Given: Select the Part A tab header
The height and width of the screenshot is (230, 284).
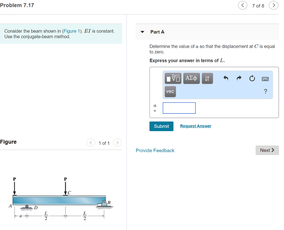Looking at the screenshot, I should (x=157, y=32).
